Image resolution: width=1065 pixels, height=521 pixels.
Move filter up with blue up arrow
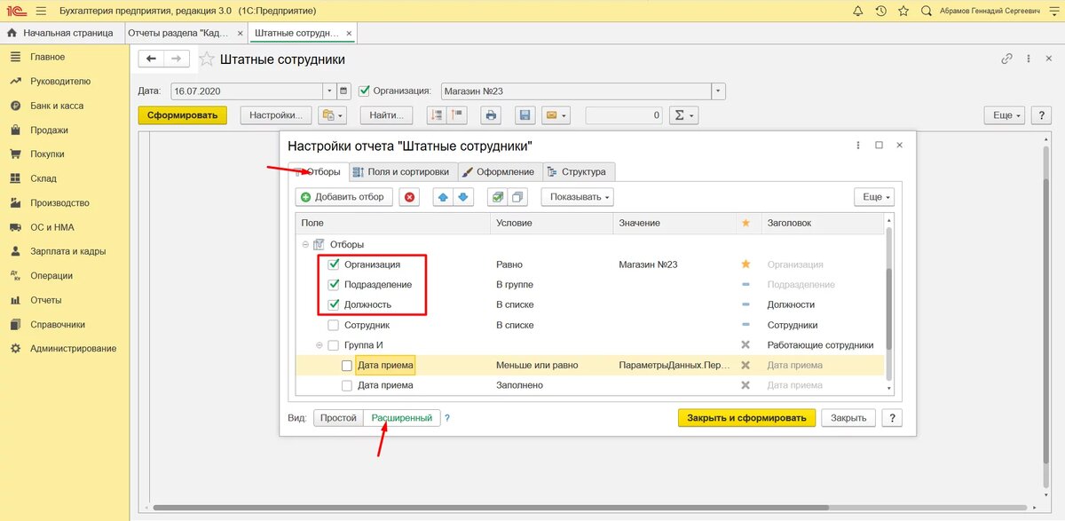[443, 197]
